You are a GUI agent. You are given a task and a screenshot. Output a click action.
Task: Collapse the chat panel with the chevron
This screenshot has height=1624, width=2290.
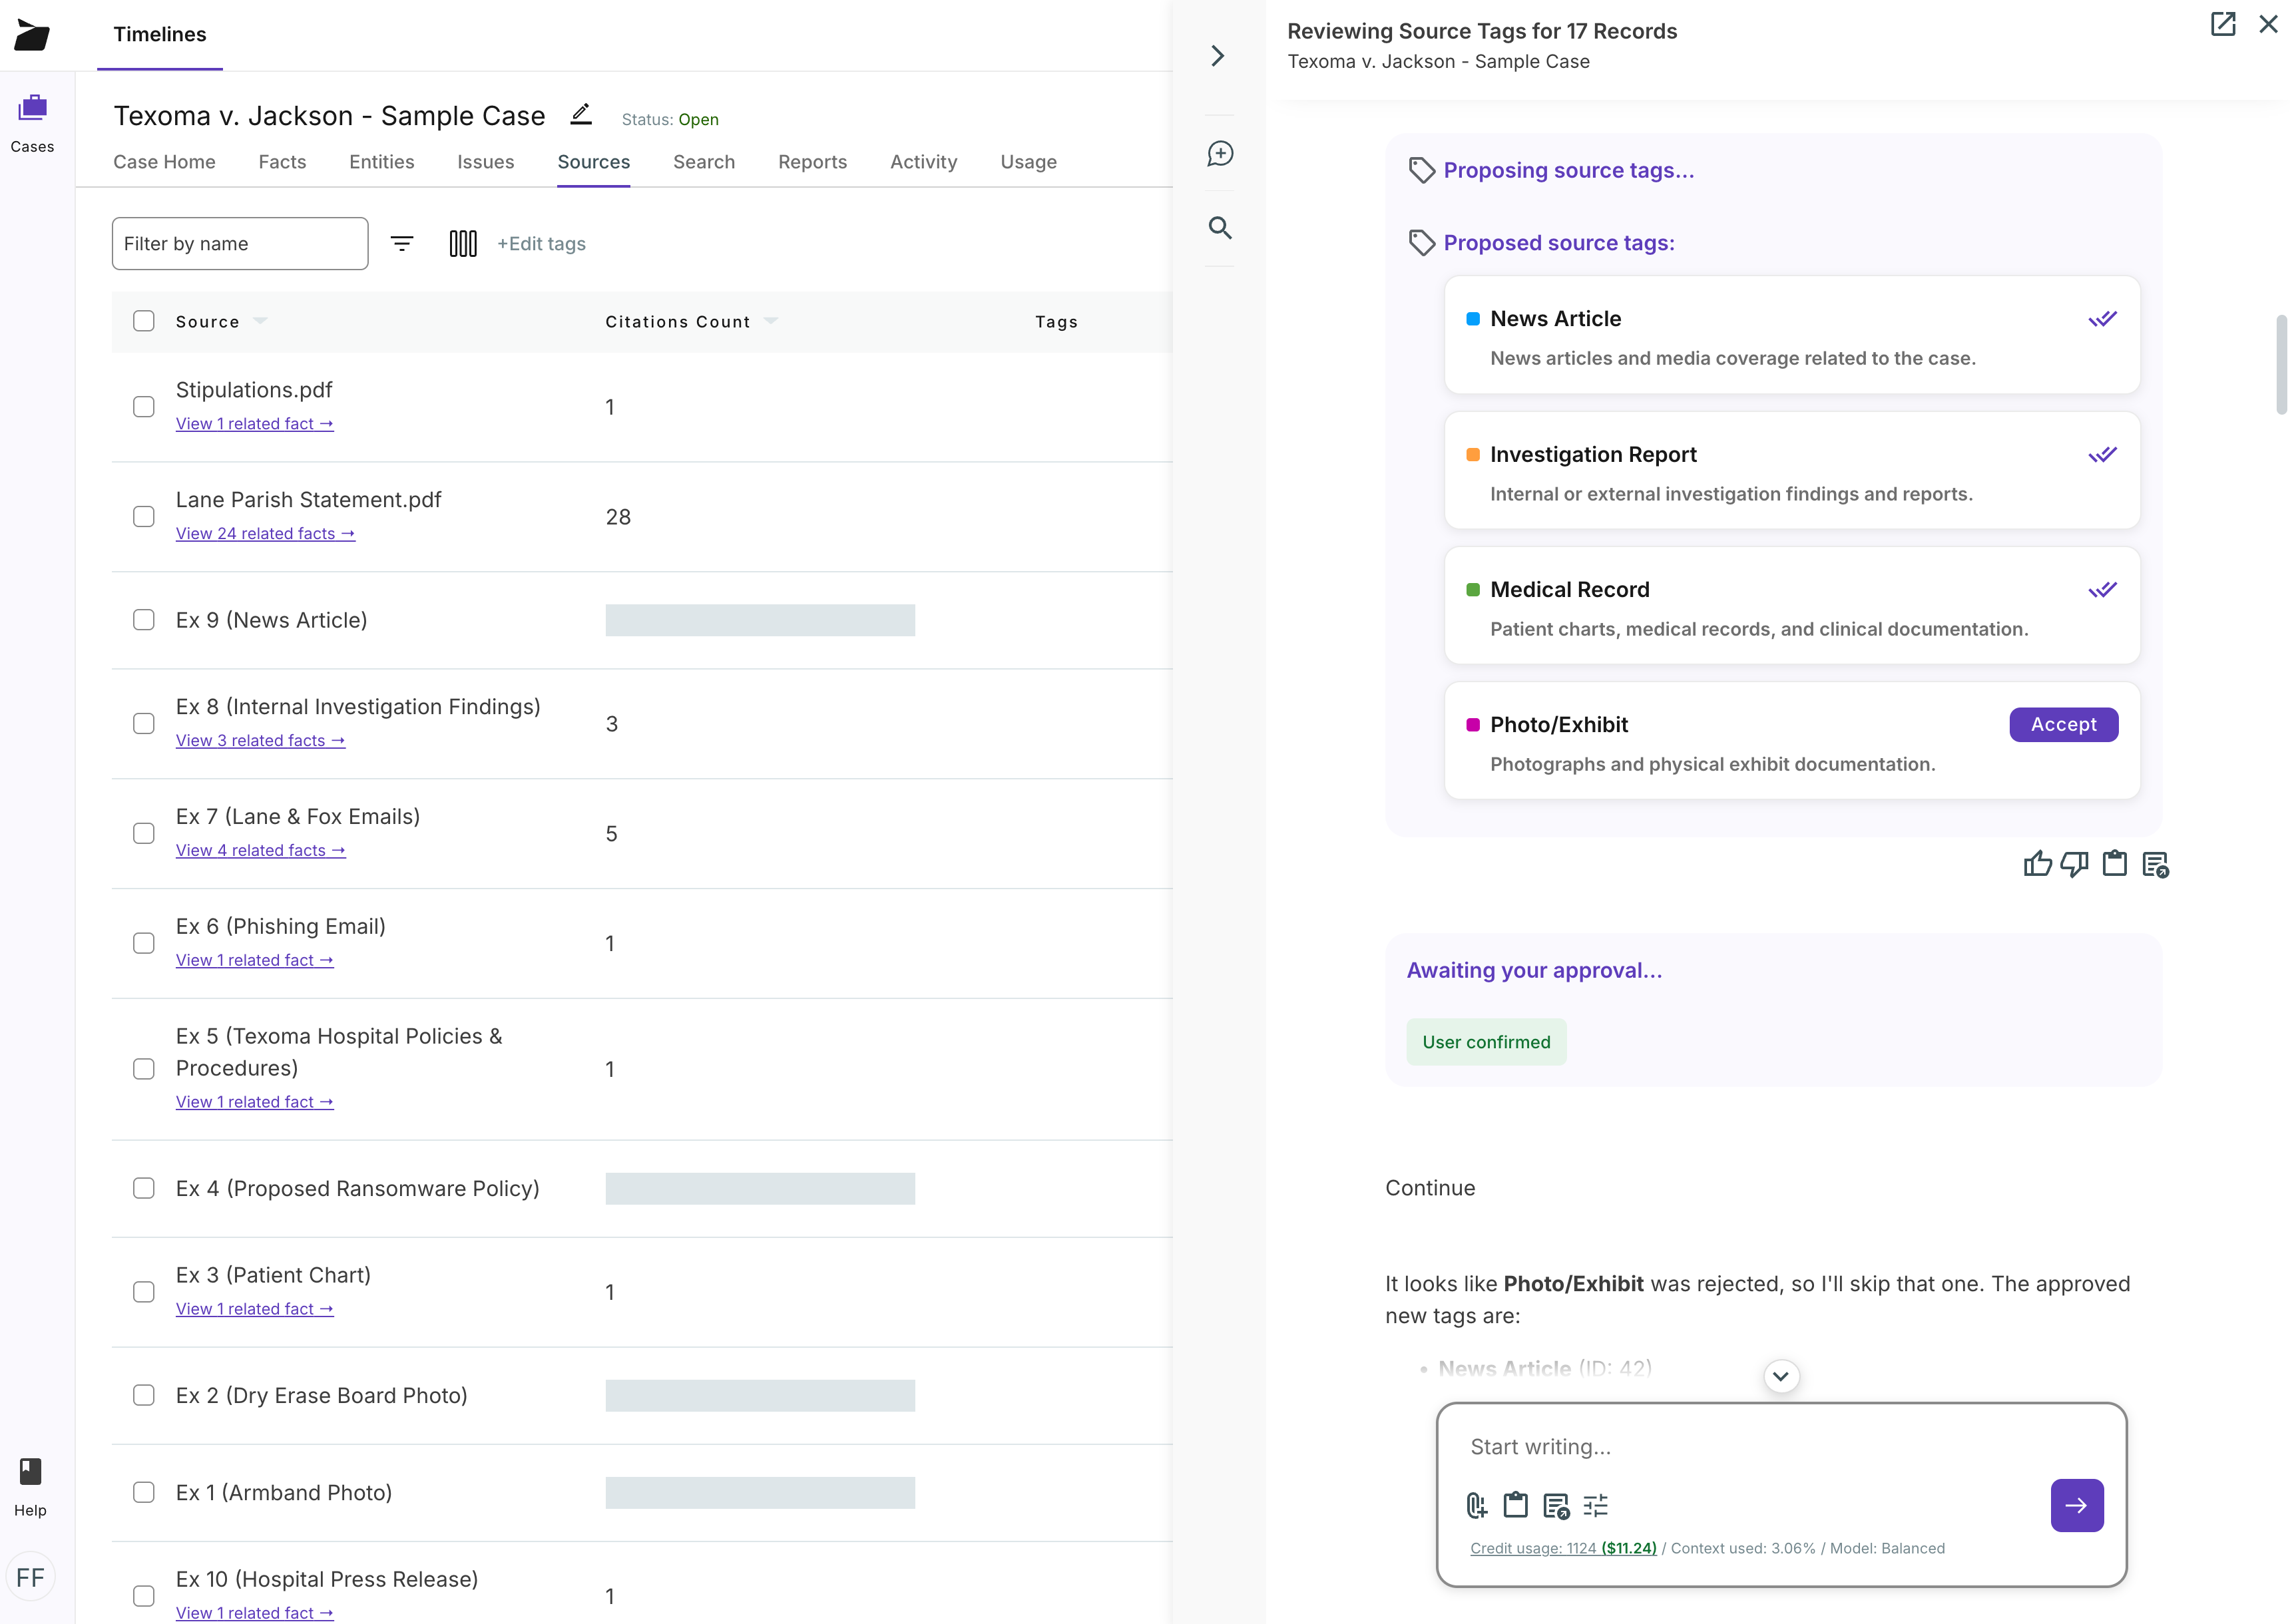[1218, 56]
